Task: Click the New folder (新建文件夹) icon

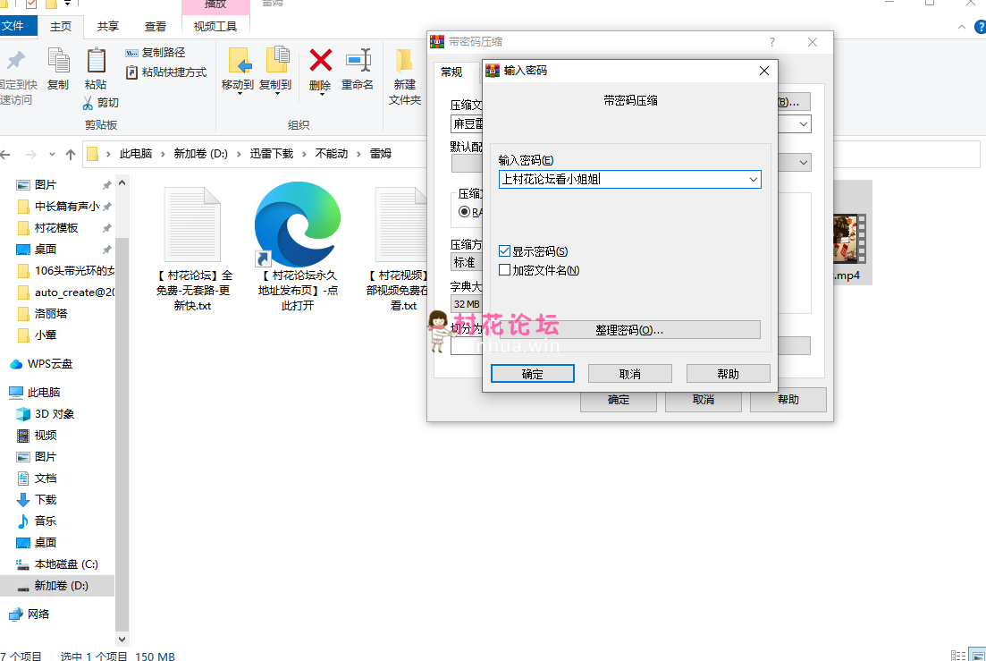Action: coord(404,61)
